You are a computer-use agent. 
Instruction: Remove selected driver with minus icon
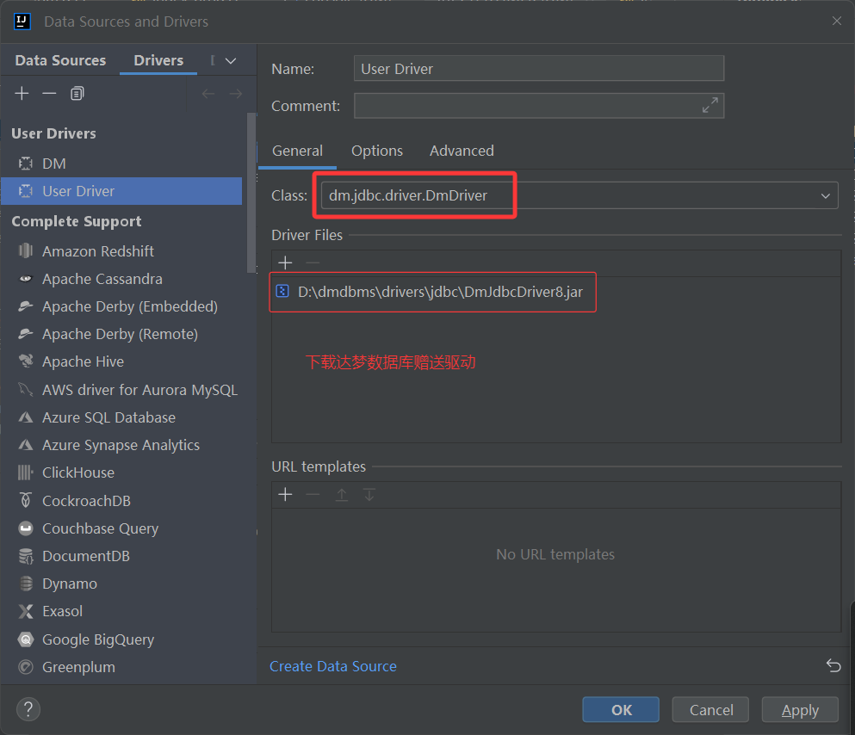click(49, 93)
